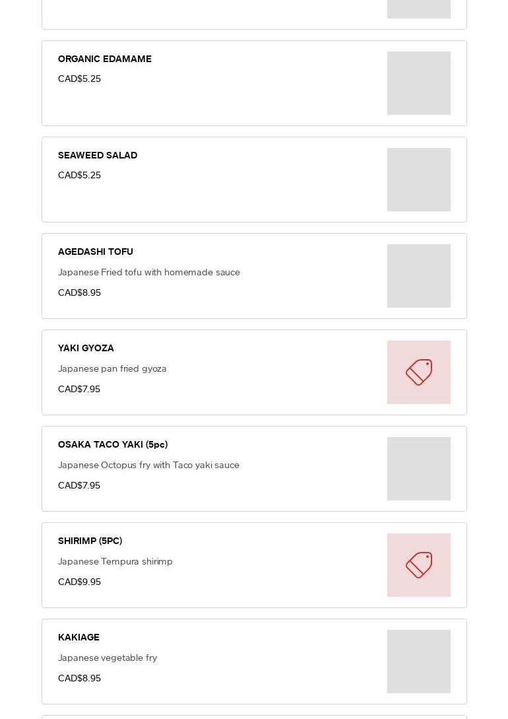Open the AGEDASHI TOFU item

[x=96, y=252]
